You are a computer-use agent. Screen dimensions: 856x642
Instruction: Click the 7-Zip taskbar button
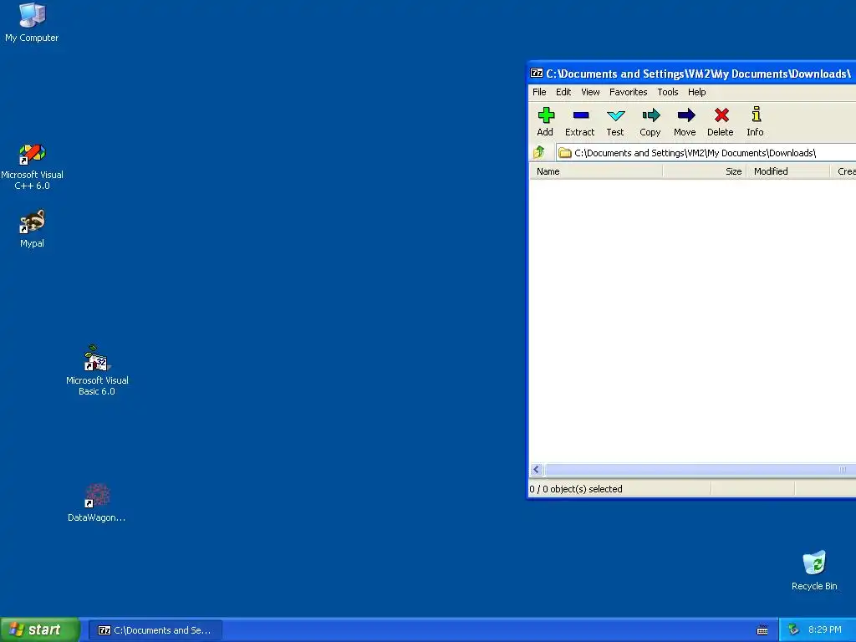[x=155, y=630]
